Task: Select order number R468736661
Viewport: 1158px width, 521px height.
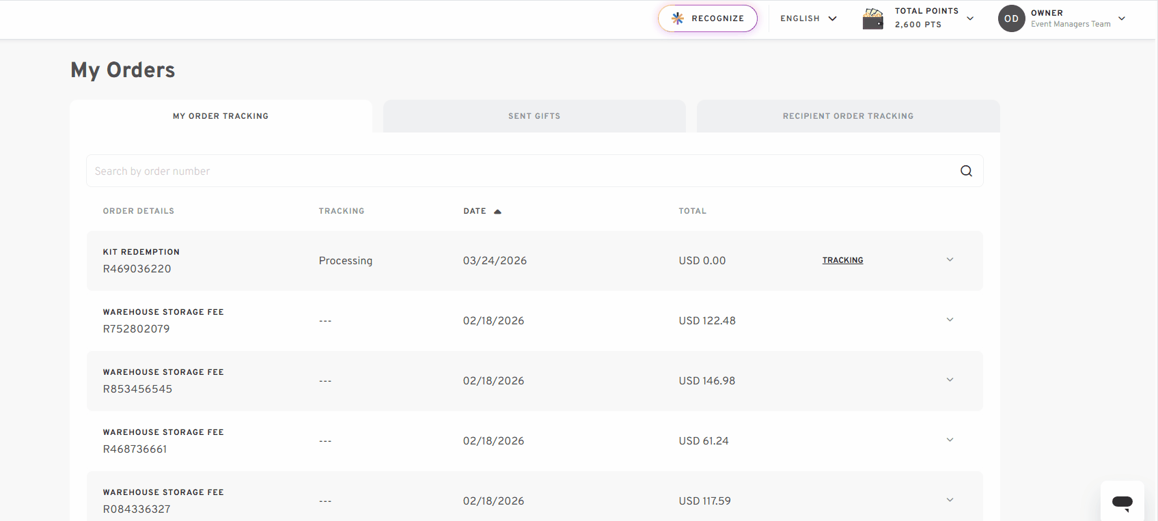Action: tap(135, 449)
